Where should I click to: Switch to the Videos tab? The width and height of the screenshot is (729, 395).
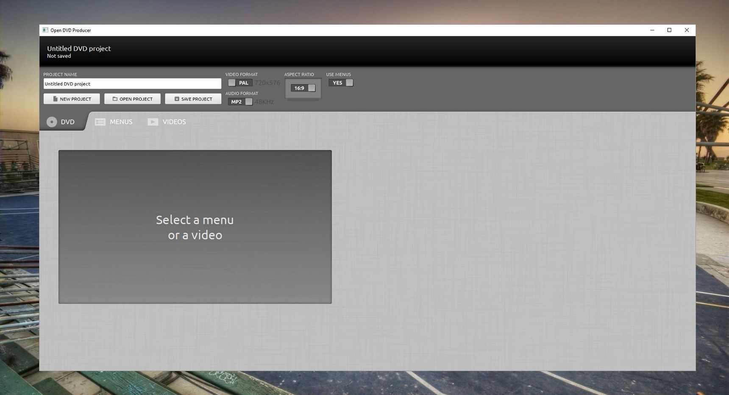coord(167,122)
